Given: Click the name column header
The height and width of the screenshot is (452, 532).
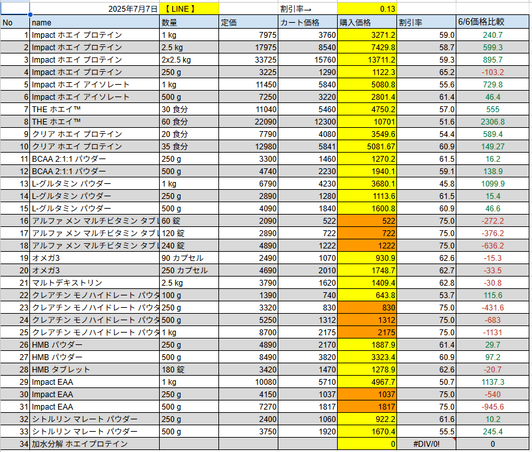Looking at the screenshot, I should [95, 22].
